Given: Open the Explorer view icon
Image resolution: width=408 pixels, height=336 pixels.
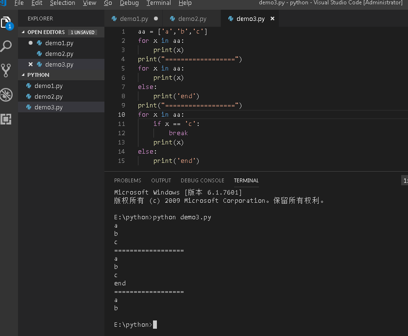Looking at the screenshot, I should pos(7,22).
